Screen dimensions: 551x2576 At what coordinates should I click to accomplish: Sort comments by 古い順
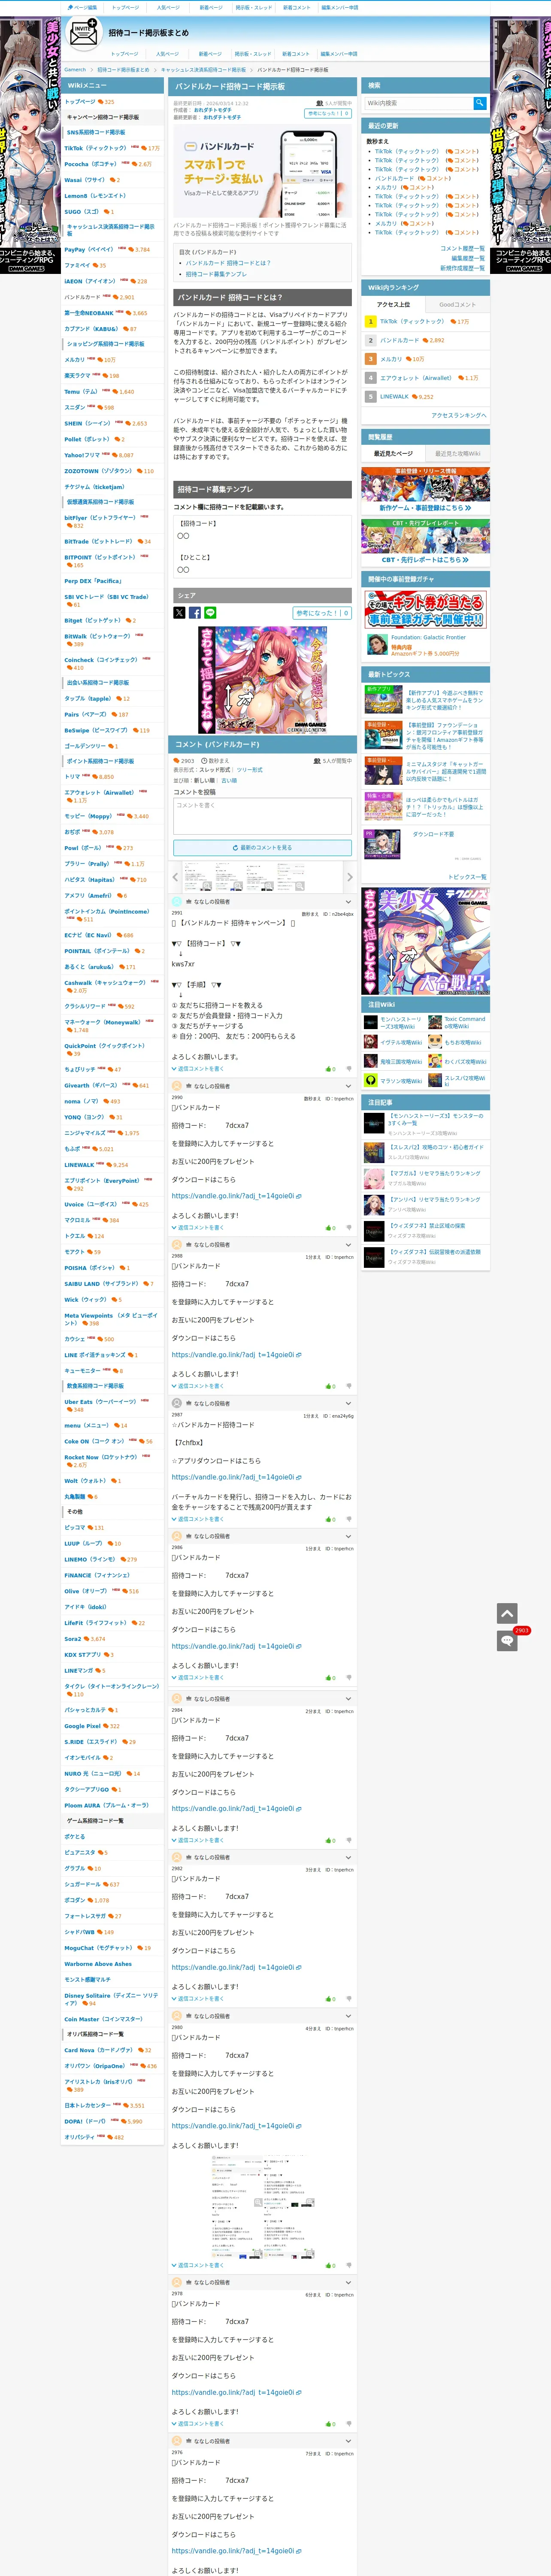[x=229, y=780]
